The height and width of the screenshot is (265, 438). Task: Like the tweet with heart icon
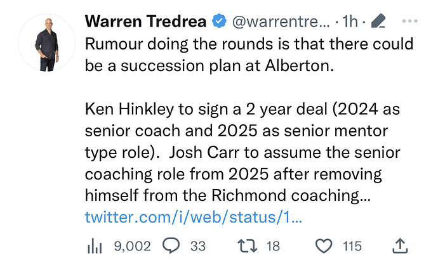(324, 246)
